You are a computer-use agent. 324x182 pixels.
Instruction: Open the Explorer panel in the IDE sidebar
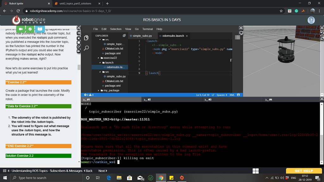coord(86,38)
